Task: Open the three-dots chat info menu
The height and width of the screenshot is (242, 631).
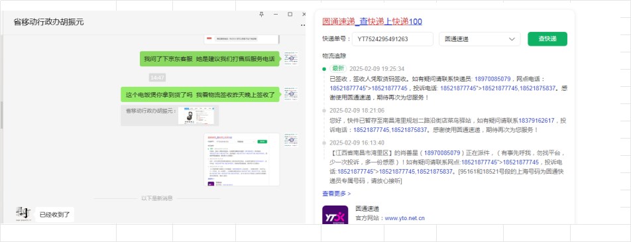Action: tap(303, 25)
